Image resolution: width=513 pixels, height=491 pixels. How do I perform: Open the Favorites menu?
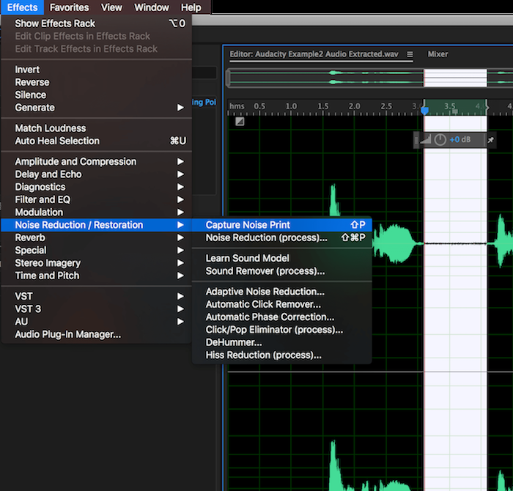[x=69, y=7]
